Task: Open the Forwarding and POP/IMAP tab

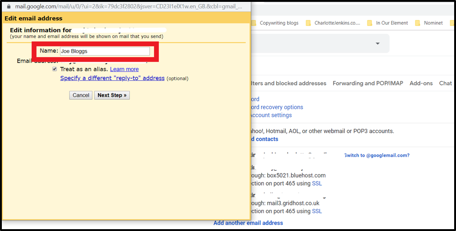Action: (367, 83)
